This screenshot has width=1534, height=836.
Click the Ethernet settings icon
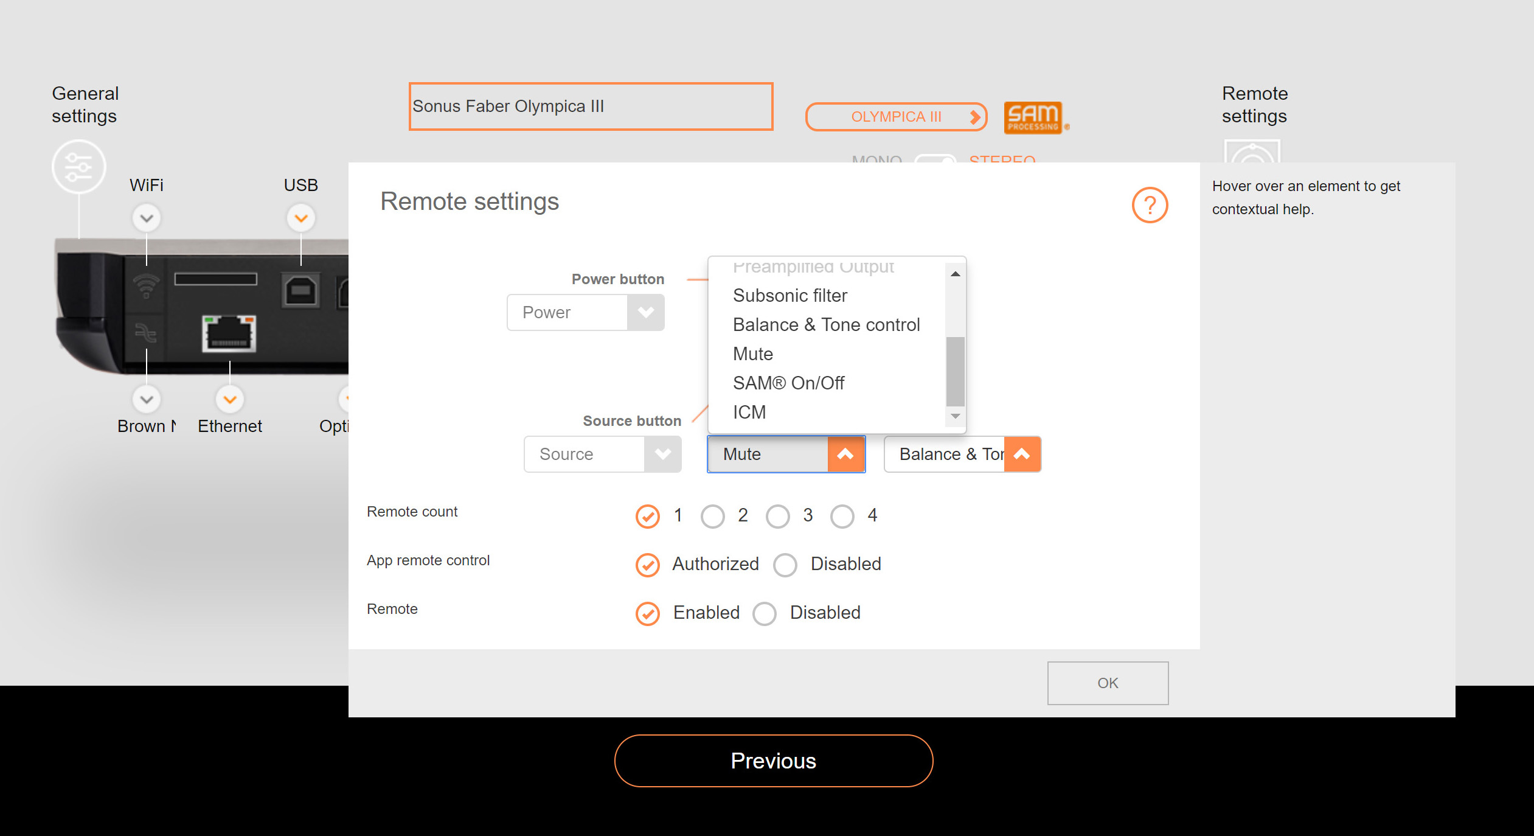point(226,400)
